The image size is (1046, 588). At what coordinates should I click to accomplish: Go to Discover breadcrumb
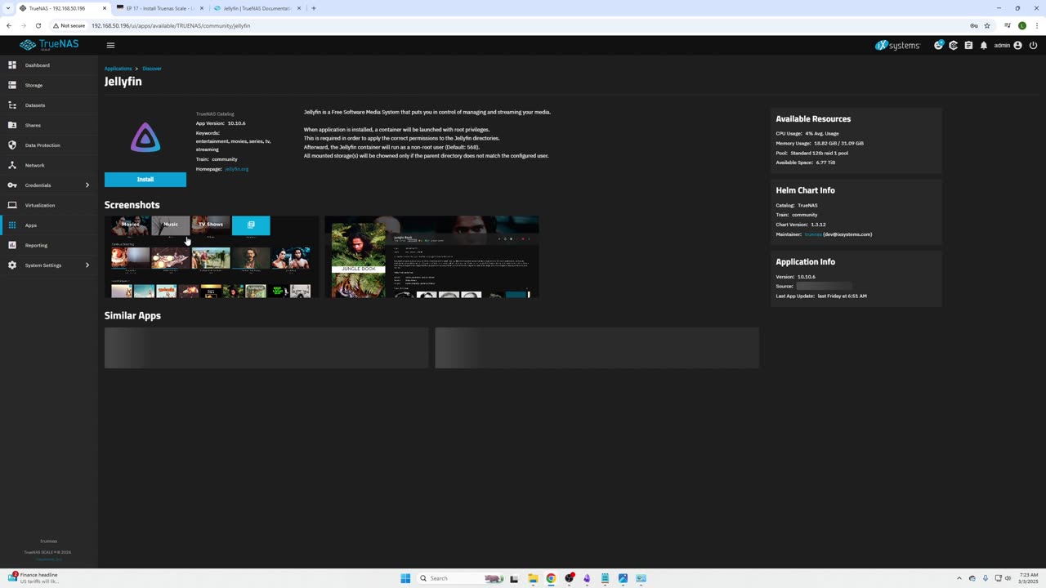(152, 69)
